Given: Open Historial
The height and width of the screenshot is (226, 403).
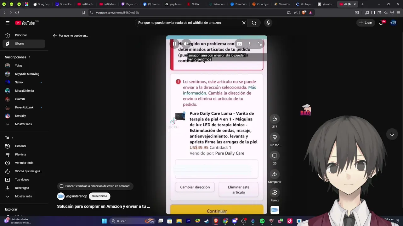Looking at the screenshot, I should point(24,146).
